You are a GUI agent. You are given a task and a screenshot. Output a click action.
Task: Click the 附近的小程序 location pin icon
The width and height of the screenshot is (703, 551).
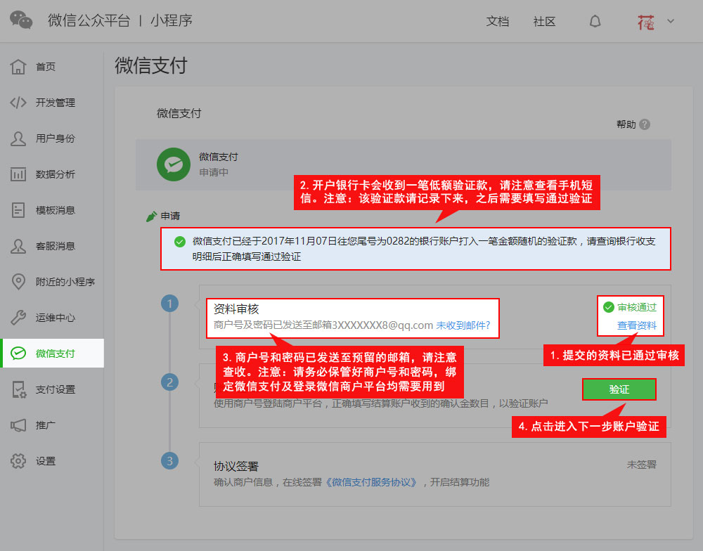pos(19,282)
